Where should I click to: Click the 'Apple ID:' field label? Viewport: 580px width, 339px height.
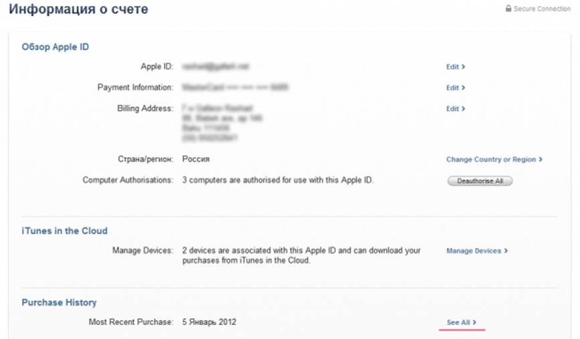point(157,67)
